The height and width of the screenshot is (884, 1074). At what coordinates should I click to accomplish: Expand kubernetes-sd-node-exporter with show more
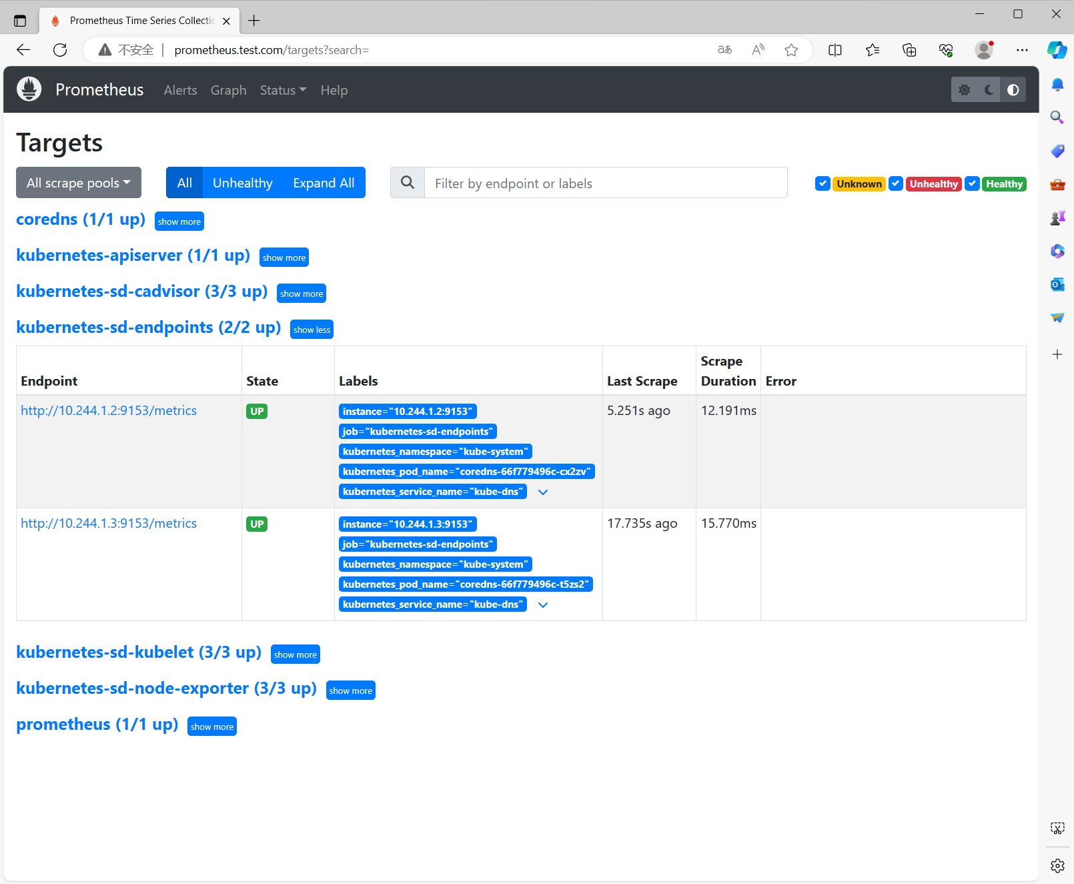(x=351, y=691)
